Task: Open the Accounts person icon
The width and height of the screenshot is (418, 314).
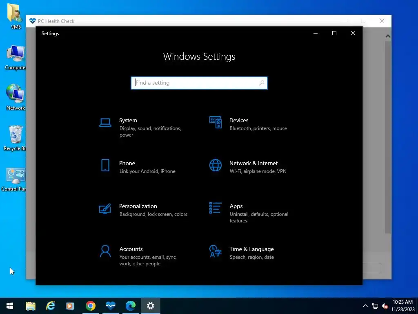Action: click(x=105, y=251)
